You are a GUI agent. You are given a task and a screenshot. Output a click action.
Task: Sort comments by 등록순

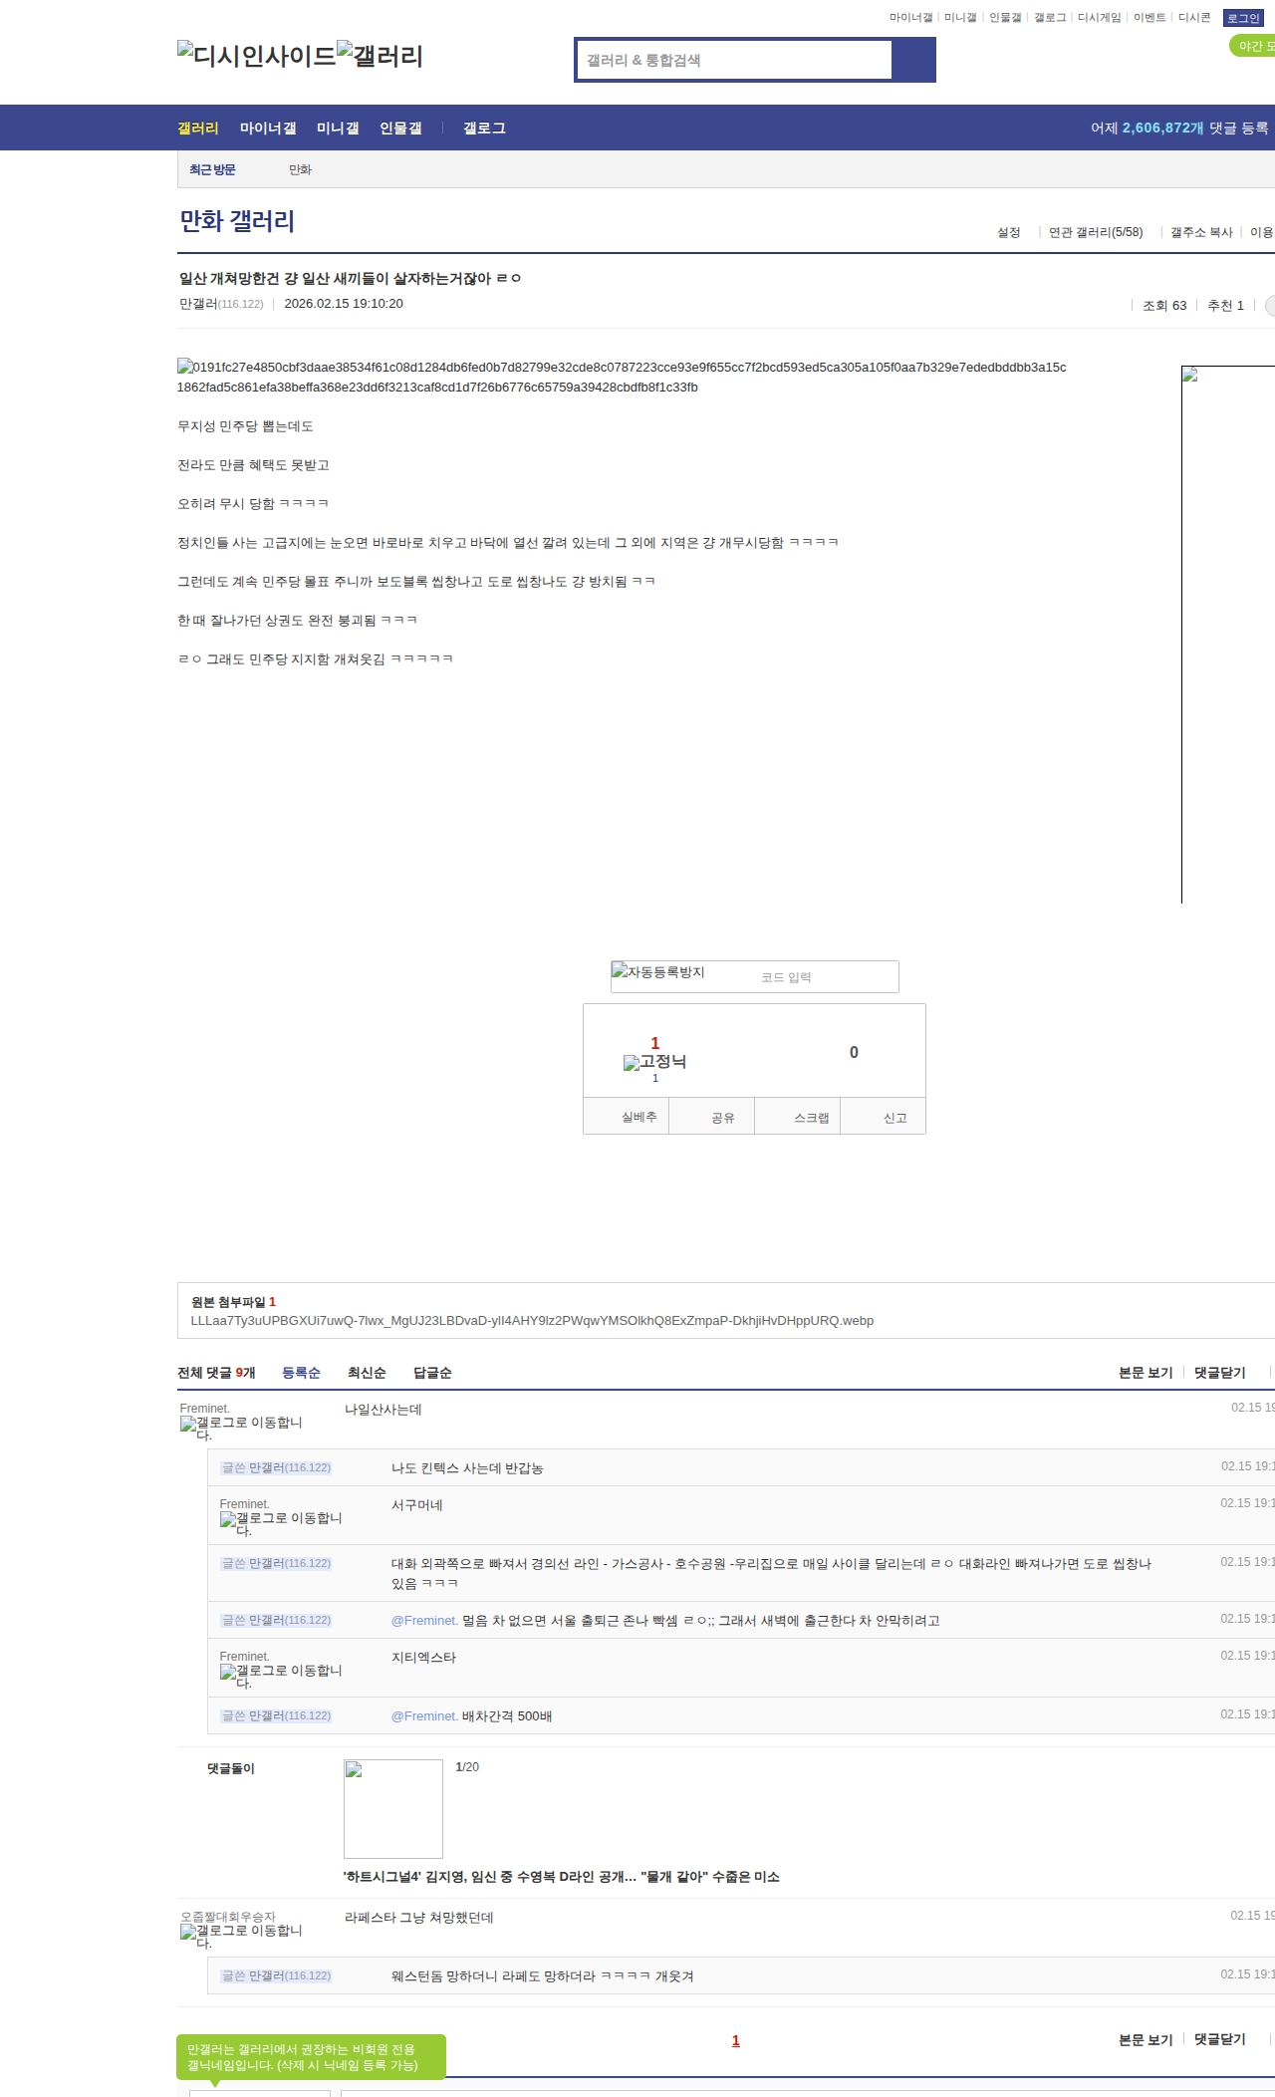pyautogui.click(x=301, y=1372)
